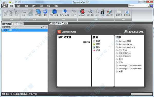This screenshot has width=154, height=97.
Task: Open the dropdown arrow under 隐藏
Action: 11,17
